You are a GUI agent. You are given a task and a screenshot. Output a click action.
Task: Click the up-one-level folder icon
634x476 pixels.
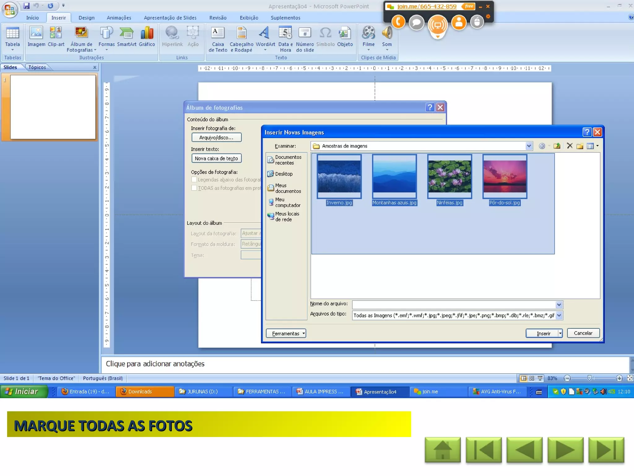coord(557,146)
